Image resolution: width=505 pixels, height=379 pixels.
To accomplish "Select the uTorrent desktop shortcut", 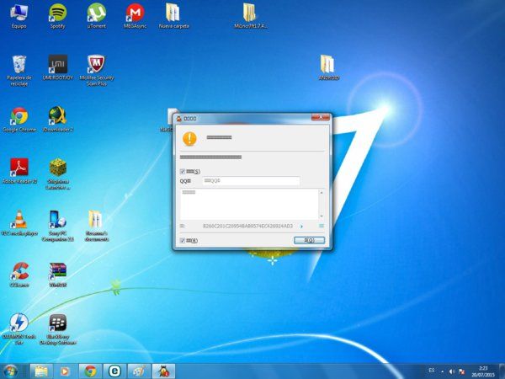I will point(96,15).
